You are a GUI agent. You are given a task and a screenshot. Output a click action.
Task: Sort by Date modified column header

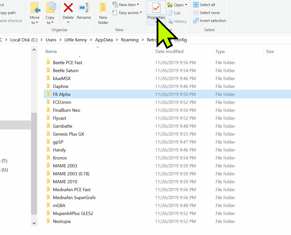[169, 51]
